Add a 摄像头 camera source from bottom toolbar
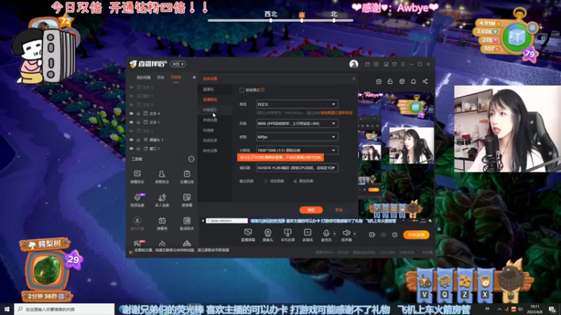 pos(268,235)
